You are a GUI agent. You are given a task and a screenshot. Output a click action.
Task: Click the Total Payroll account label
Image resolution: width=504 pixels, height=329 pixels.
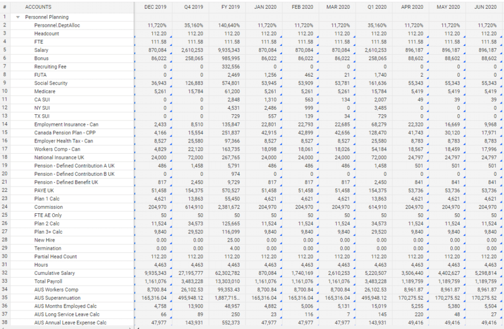(49, 281)
